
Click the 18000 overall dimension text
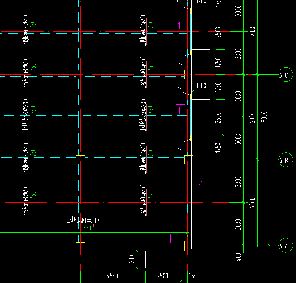pos(264,118)
